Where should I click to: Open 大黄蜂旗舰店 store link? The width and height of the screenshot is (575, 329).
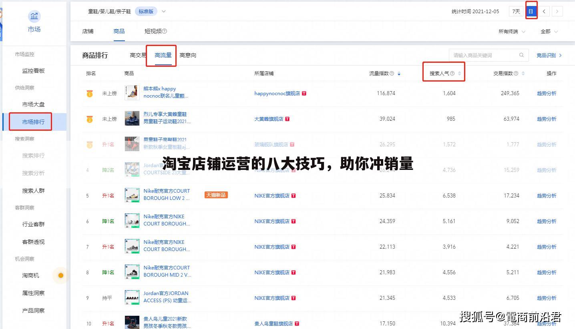tap(269, 119)
